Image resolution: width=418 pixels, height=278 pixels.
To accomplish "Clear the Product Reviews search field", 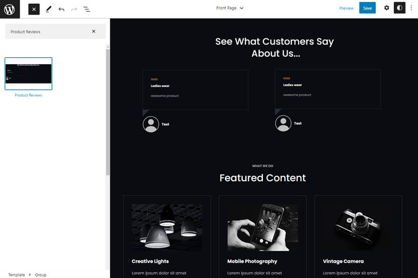I will tap(93, 31).
